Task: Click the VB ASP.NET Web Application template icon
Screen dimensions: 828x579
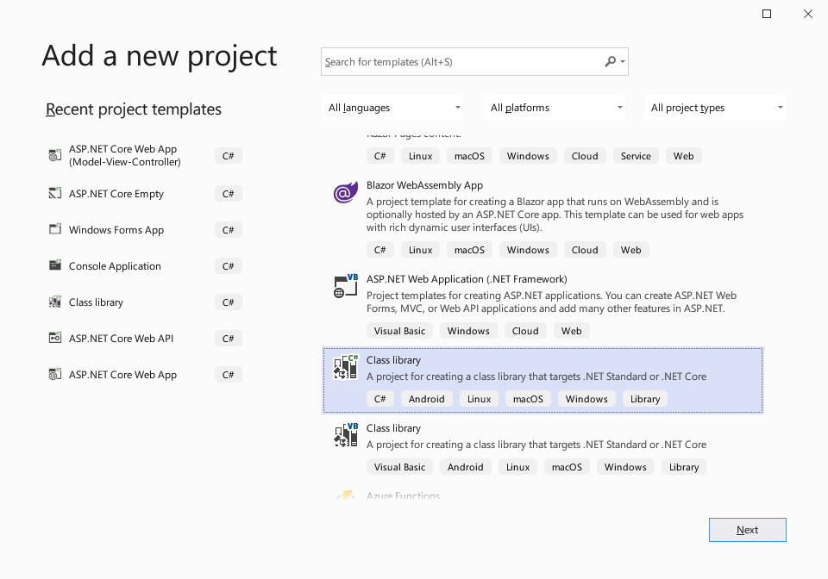Action: tap(345, 286)
